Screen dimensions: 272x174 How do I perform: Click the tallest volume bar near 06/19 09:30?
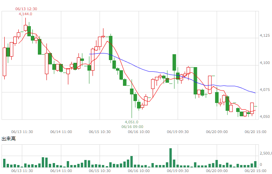pos(171,158)
